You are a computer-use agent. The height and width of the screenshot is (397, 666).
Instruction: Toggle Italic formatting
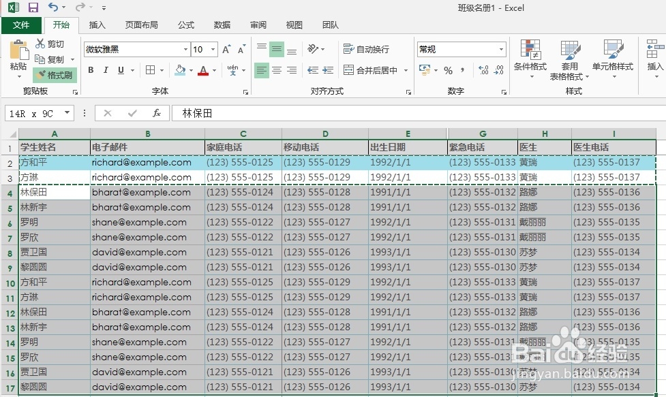pos(106,70)
